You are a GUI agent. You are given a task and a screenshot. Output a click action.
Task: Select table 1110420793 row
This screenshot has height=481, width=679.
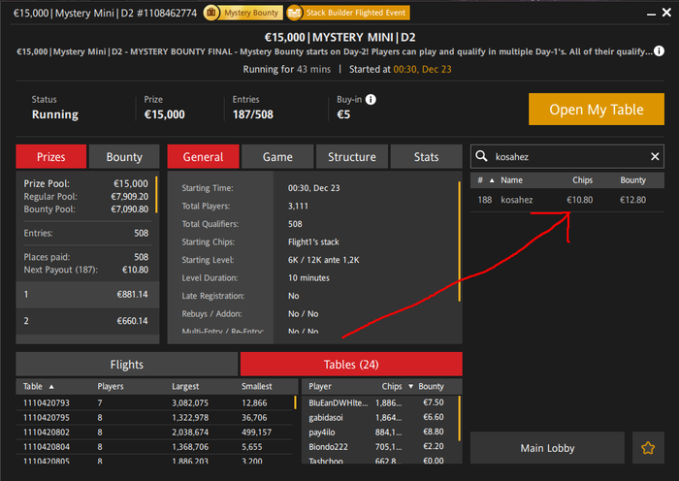coord(154,402)
